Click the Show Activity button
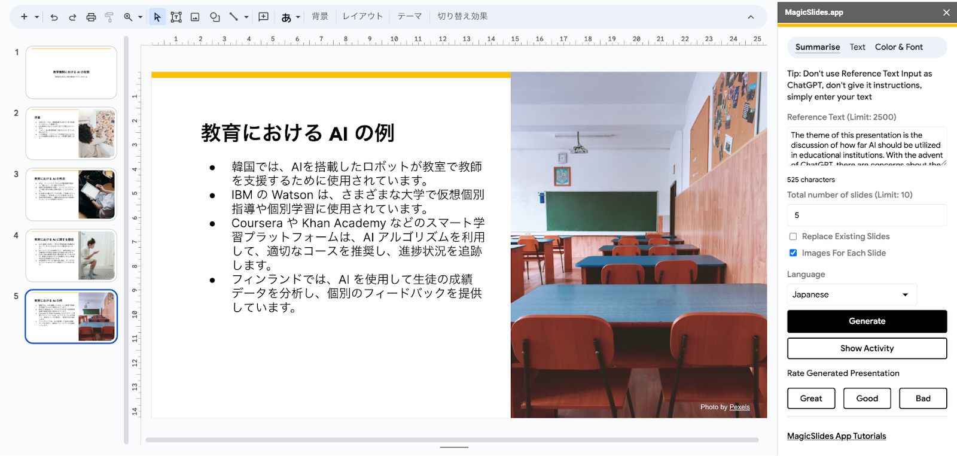 (x=867, y=349)
